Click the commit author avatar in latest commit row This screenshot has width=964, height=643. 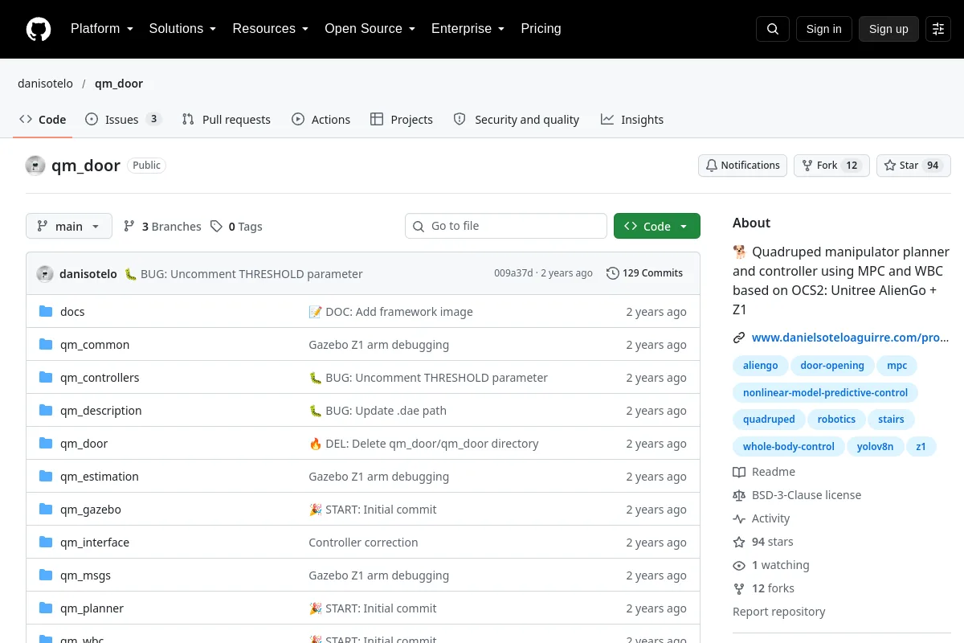pyautogui.click(x=45, y=273)
